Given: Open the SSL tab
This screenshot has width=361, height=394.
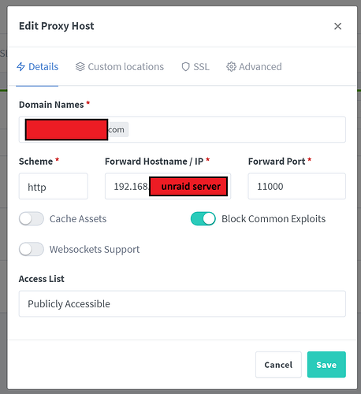Looking at the screenshot, I should [195, 67].
